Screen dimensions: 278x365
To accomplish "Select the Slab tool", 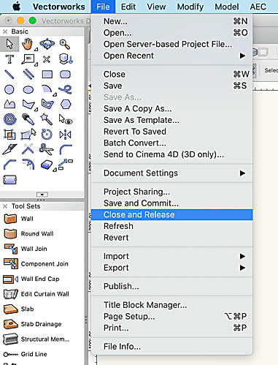I will coord(19,309).
